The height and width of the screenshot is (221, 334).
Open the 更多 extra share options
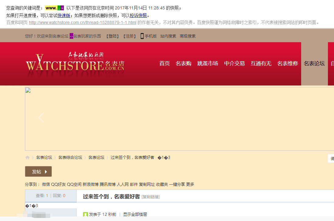[x=191, y=184]
